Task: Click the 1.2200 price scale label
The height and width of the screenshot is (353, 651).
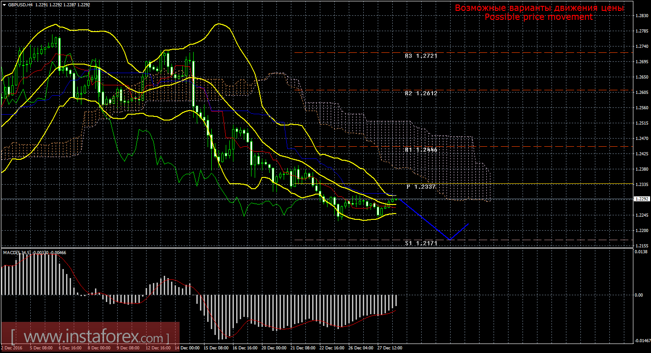Action: pyautogui.click(x=642, y=230)
